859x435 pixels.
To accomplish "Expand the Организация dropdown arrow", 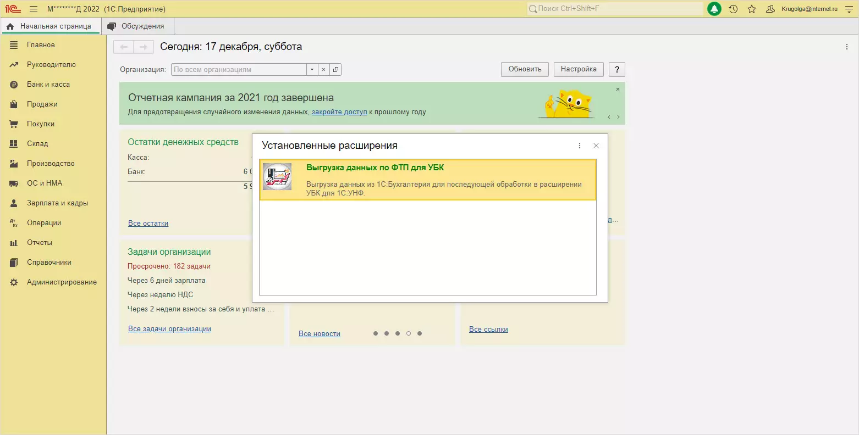I will pos(312,70).
